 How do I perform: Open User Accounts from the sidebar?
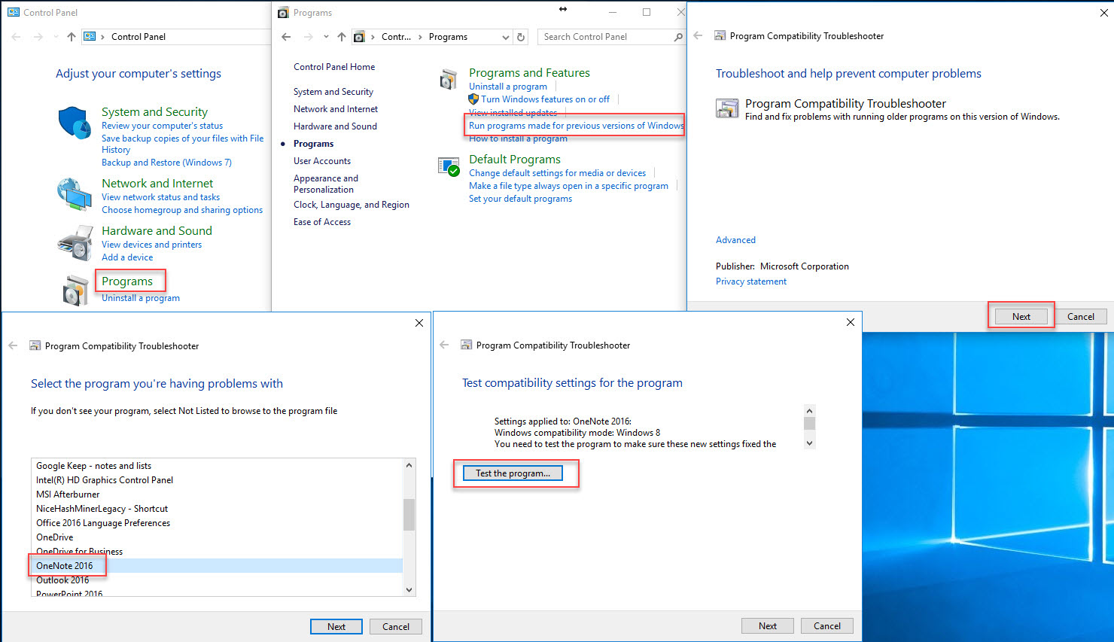(x=322, y=161)
